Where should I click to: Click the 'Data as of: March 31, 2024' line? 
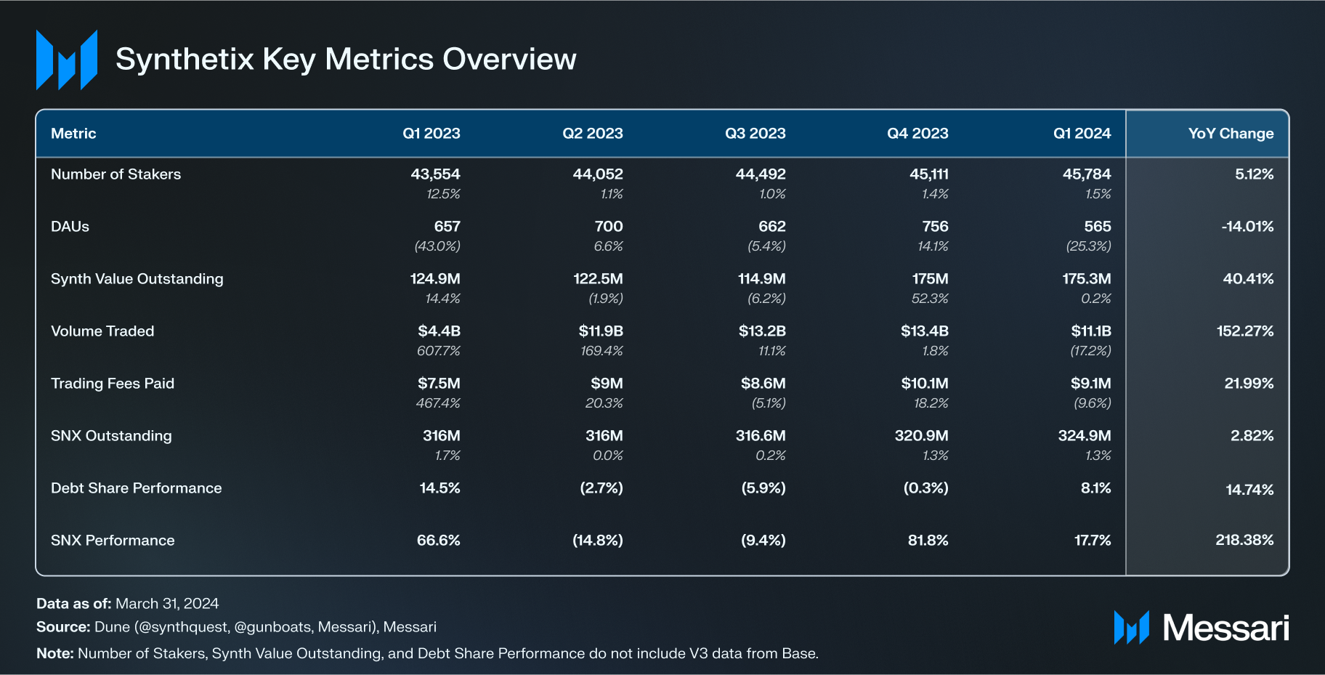pos(128,604)
